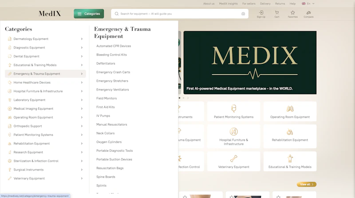The height and width of the screenshot is (198, 355).
Task: Click the UK flag language icon
Action: pyautogui.click(x=304, y=4)
